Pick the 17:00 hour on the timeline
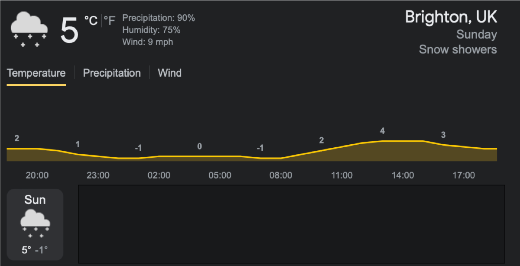Image resolution: width=520 pixels, height=266 pixels. pyautogui.click(x=464, y=175)
